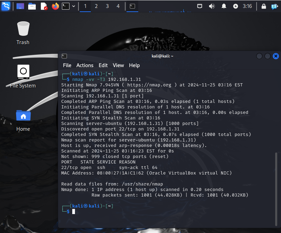Screen dimensions: 281x233
Task: Click the nmap -vv -T3 command text
Action: [107, 79]
